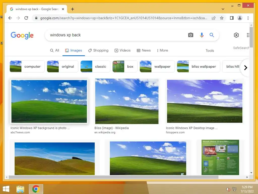
Task: Filter by the bliss wallpaper chip
Action: [199, 66]
